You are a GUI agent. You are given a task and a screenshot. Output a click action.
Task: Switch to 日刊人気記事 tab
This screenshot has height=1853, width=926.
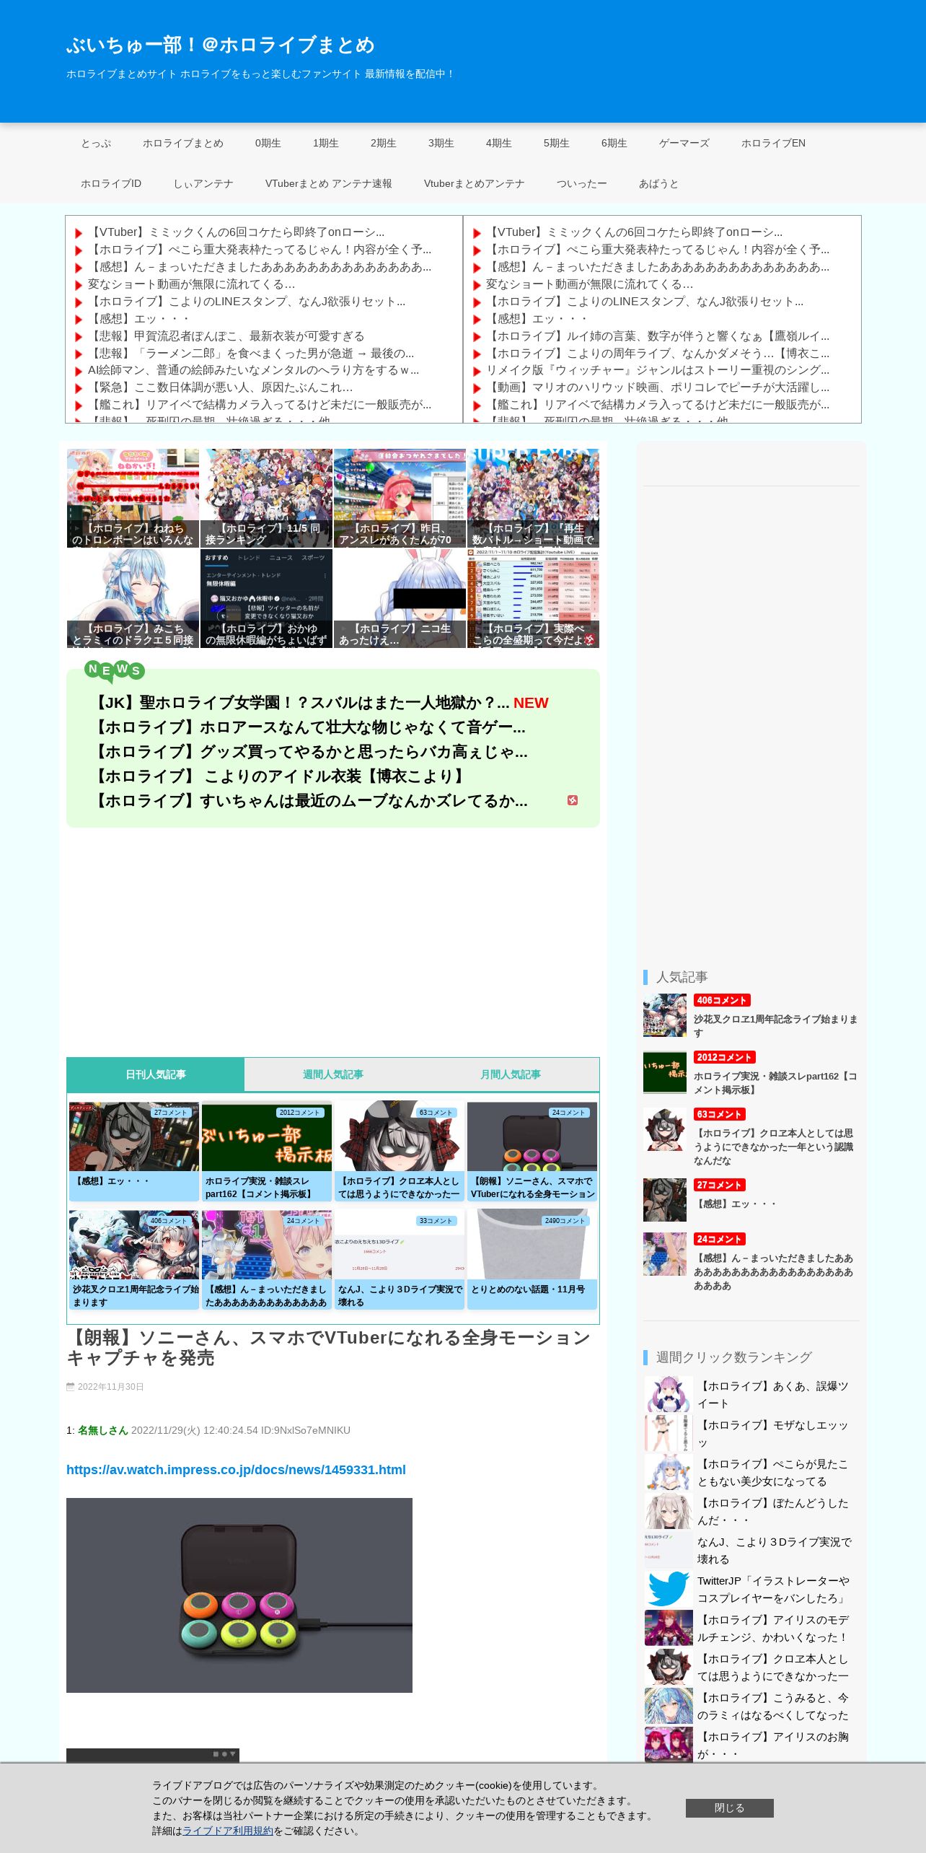pyautogui.click(x=156, y=1074)
